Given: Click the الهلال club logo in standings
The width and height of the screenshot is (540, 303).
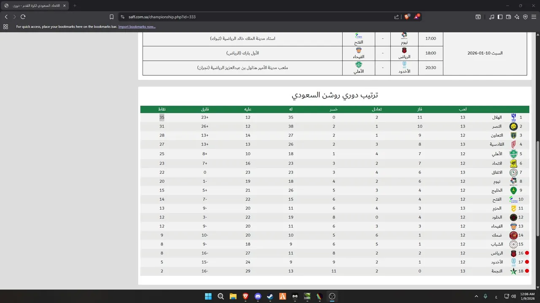Looking at the screenshot, I should 513,117.
